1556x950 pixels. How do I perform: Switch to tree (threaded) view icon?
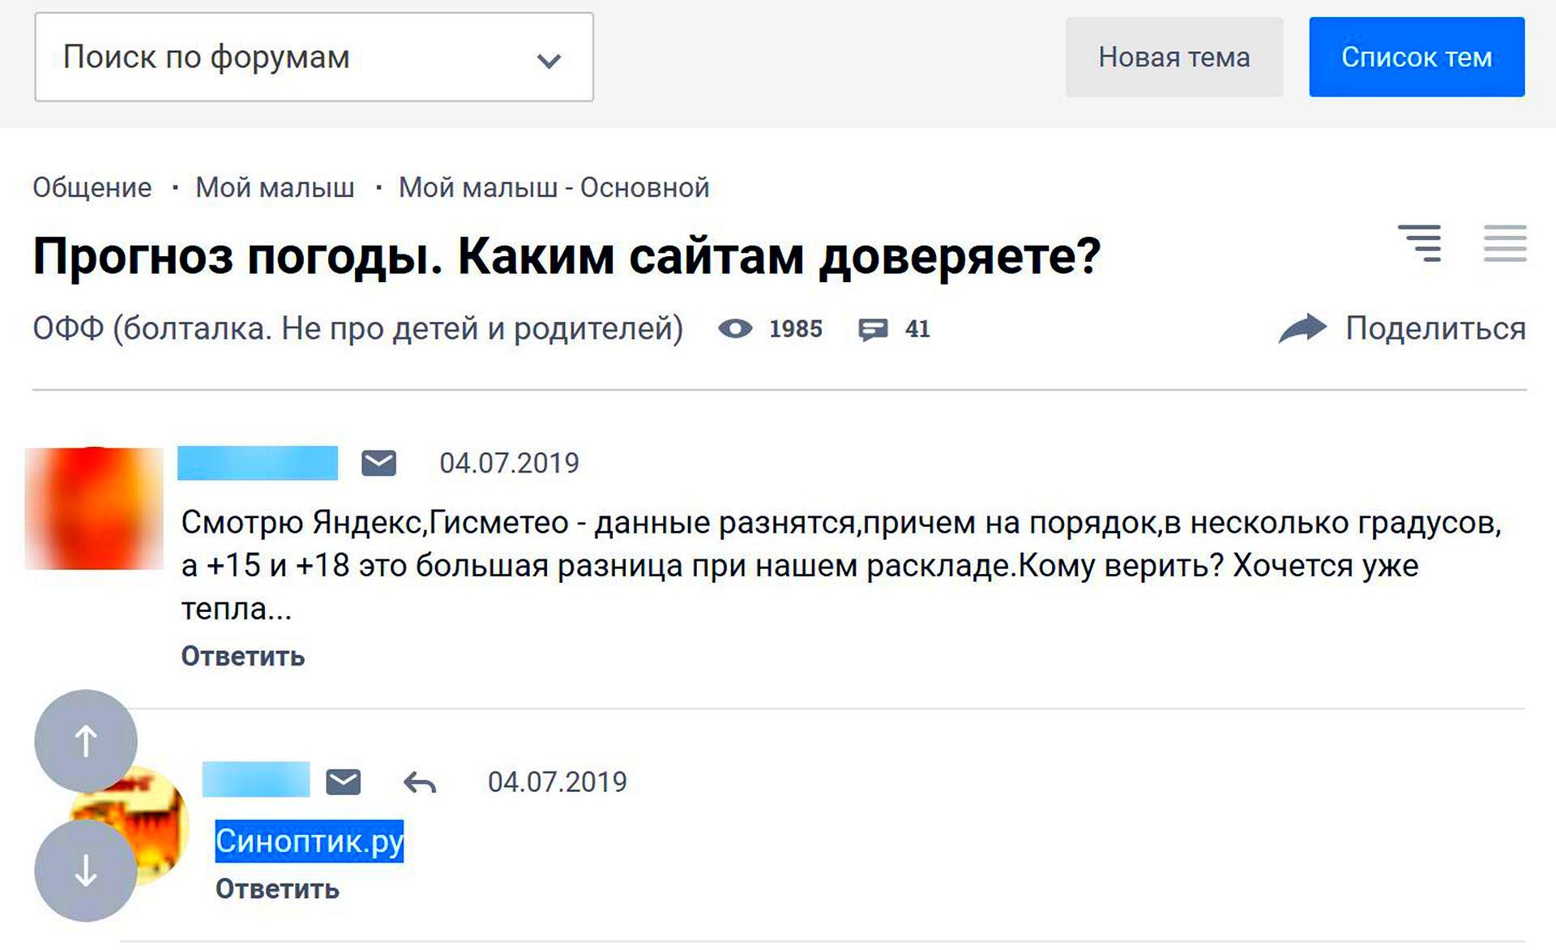pyautogui.click(x=1421, y=243)
